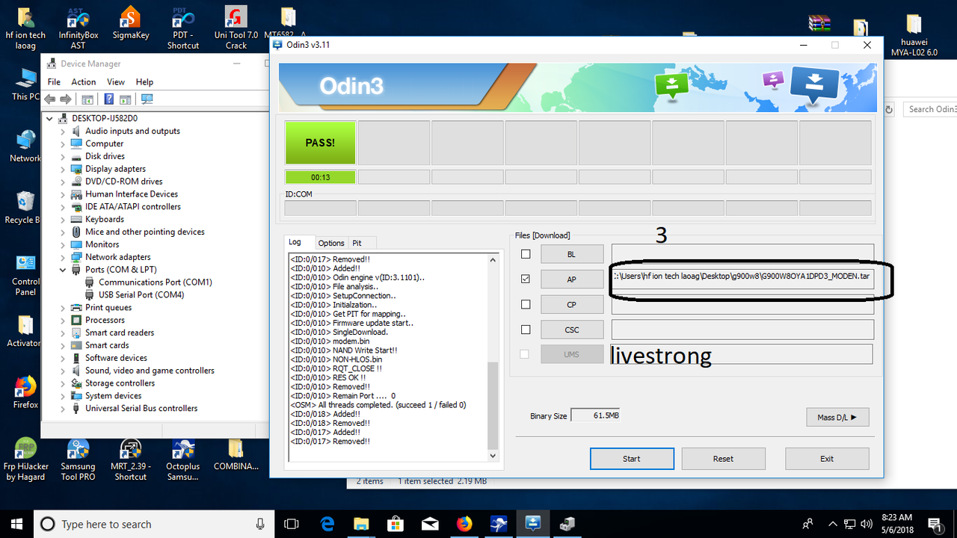Open Help menu in Device Manager

144,82
